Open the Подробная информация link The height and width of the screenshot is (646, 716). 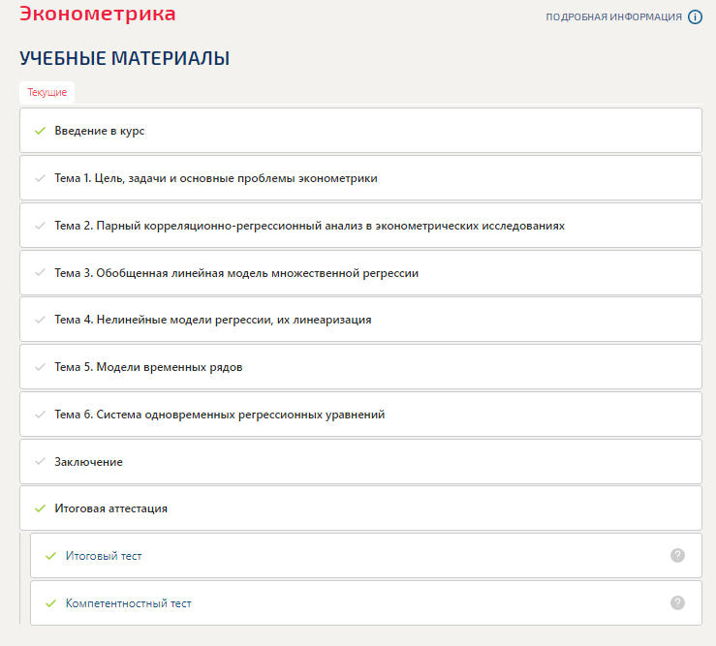click(x=613, y=17)
